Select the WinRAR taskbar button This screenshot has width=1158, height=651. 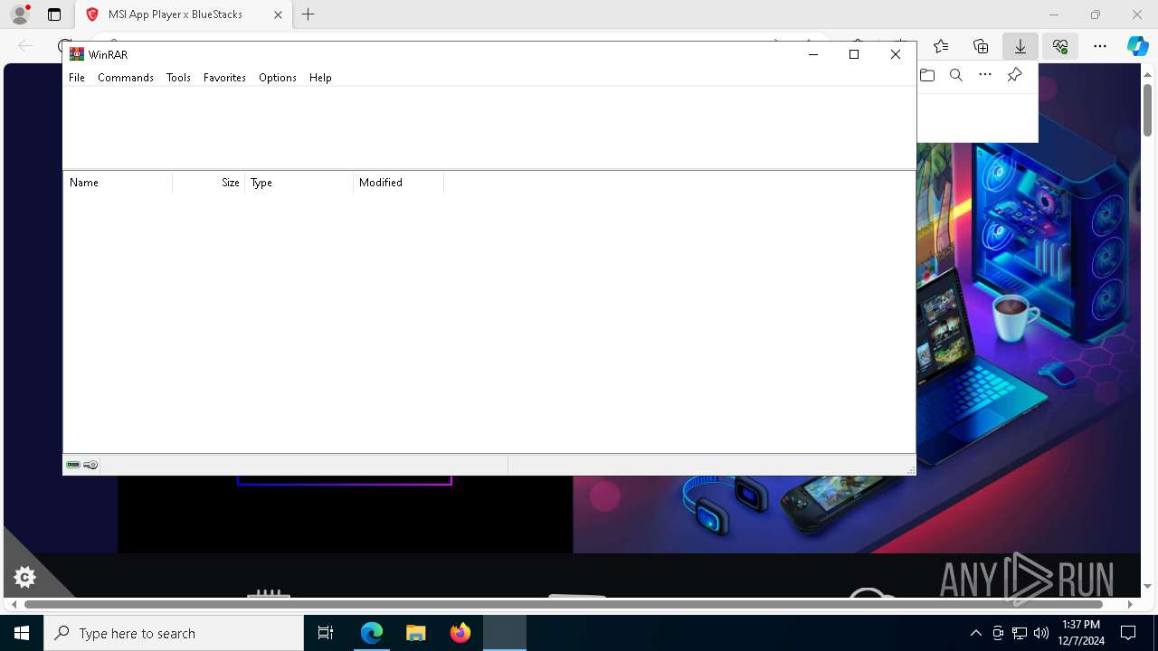pos(505,633)
